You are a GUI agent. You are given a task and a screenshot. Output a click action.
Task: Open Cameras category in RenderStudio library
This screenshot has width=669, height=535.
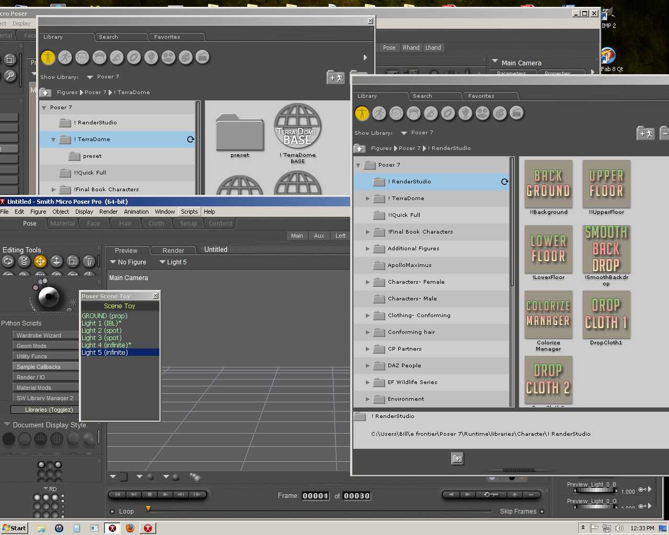coord(482,113)
